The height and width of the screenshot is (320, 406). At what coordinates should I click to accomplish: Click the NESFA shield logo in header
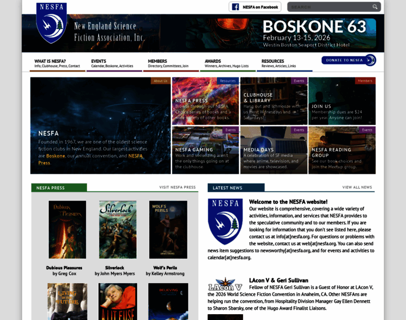[x=51, y=23]
